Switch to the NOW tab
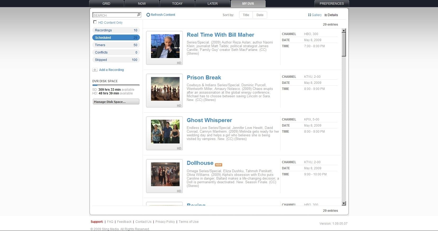 coord(142,4)
